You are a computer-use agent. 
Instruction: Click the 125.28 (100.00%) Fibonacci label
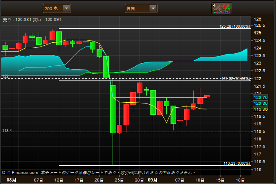[x=234, y=26]
